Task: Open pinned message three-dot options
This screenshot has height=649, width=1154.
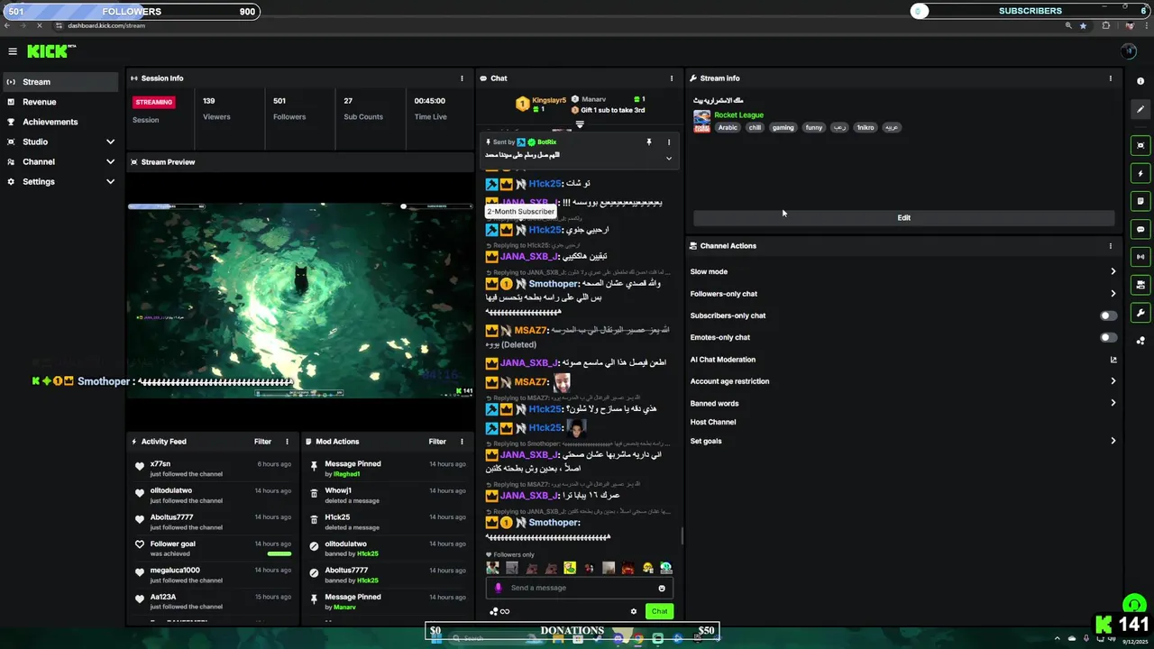Action: (x=668, y=142)
